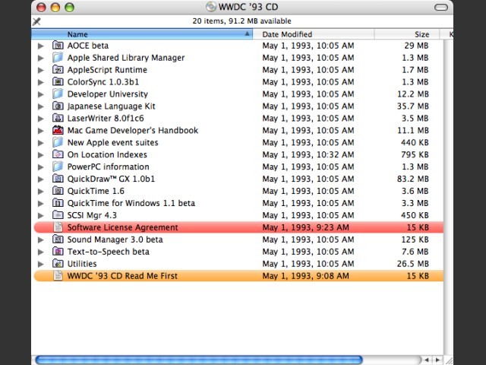Click the scroll left arrow
The width and height of the screenshot is (486, 365).
(427, 360)
